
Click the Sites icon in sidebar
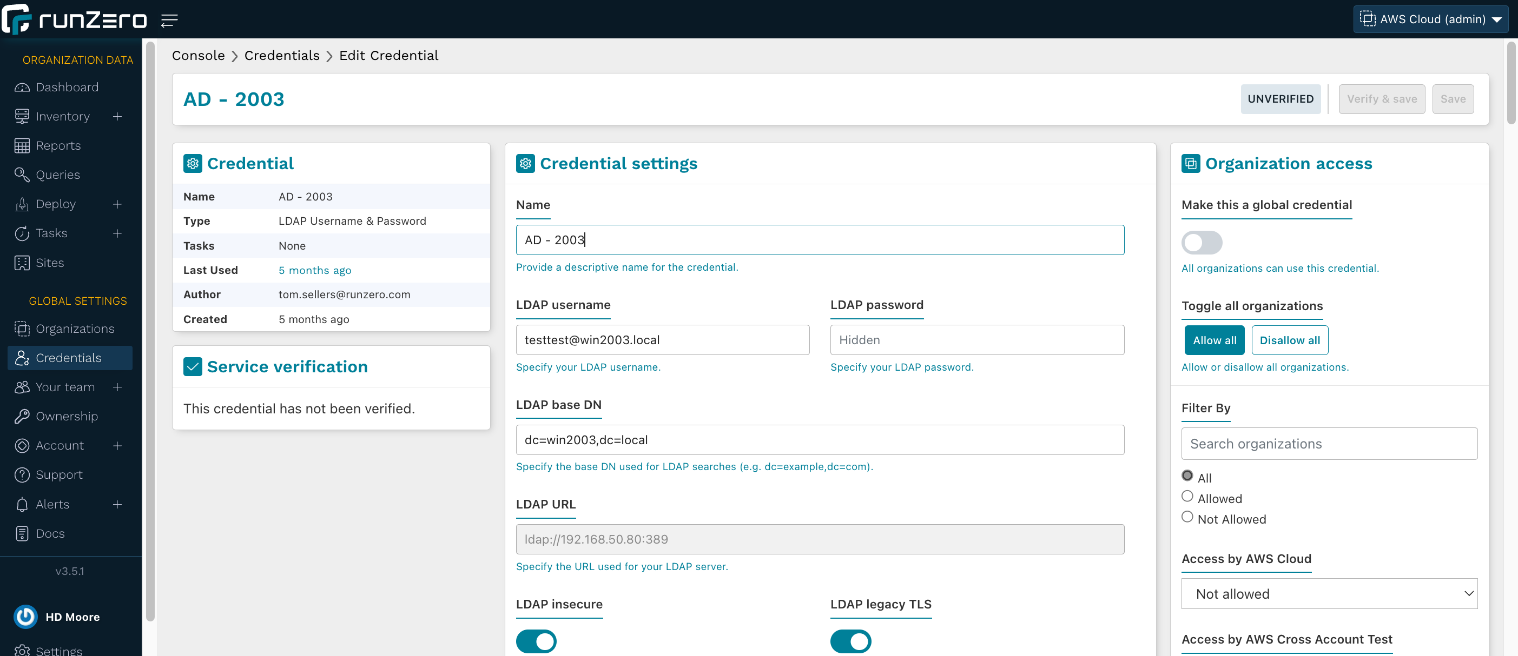(22, 263)
